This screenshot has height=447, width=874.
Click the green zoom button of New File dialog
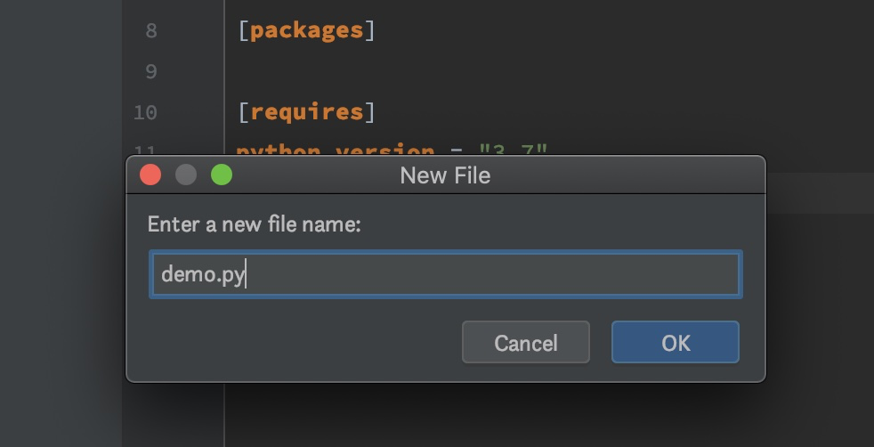tap(222, 175)
